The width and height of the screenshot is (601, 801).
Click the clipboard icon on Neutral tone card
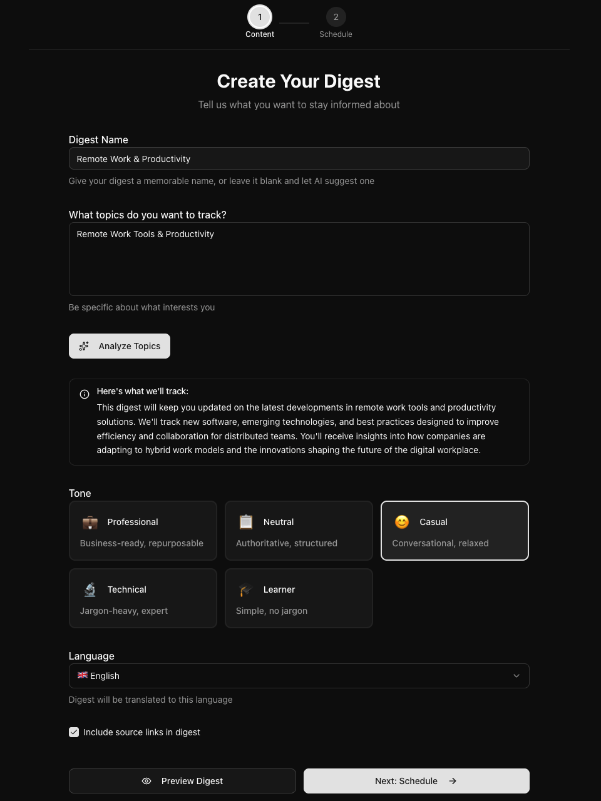coord(245,522)
